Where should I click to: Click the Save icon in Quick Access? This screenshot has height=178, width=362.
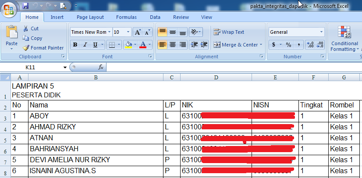(x=25, y=6)
